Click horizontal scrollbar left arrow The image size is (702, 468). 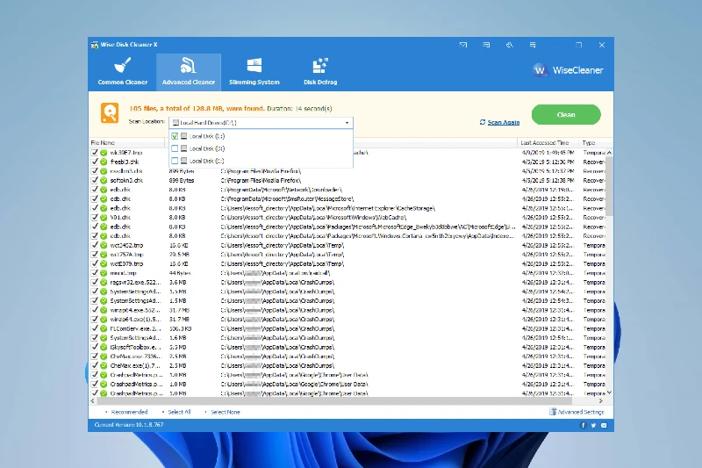93,400
